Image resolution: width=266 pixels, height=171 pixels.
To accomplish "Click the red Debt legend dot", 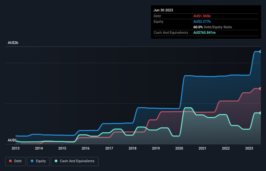I will [10, 161].
